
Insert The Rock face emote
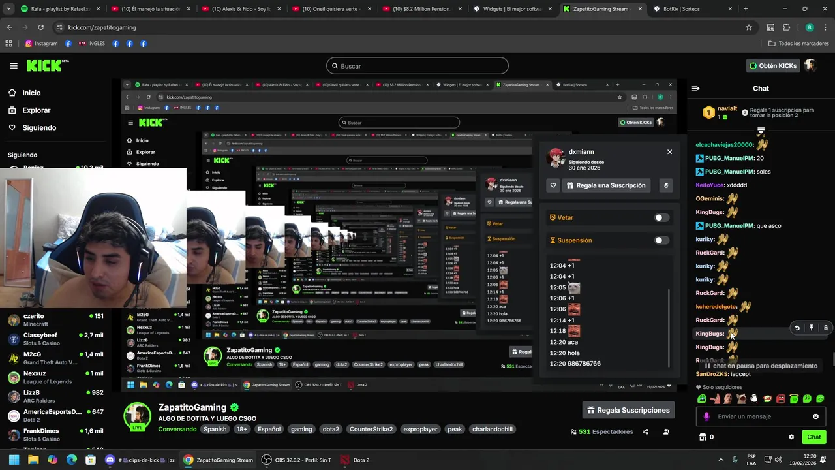coord(727,398)
